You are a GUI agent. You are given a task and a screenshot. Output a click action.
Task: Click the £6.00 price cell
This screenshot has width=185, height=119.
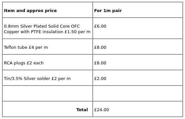(138, 28)
